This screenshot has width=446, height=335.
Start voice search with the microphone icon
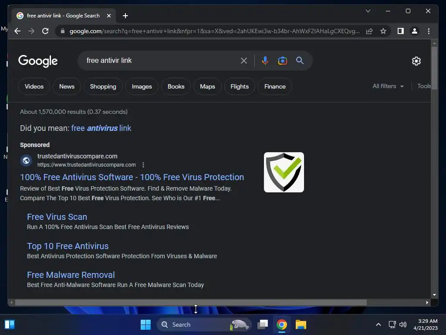(x=265, y=60)
